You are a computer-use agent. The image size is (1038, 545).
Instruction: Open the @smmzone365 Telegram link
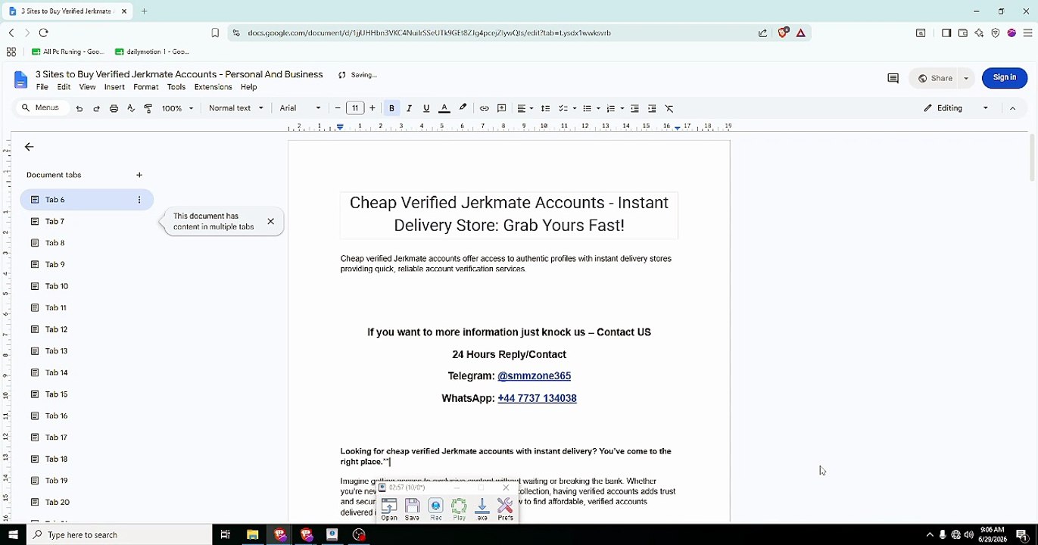tap(534, 376)
